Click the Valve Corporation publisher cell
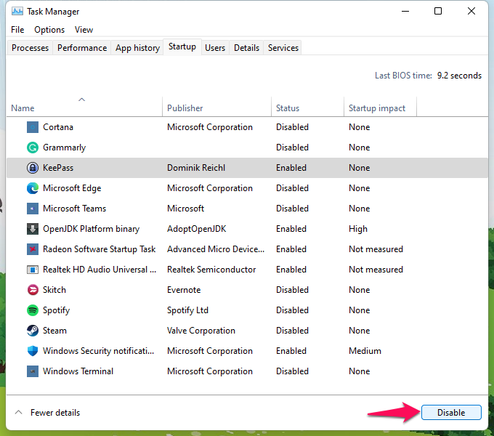 click(x=201, y=331)
